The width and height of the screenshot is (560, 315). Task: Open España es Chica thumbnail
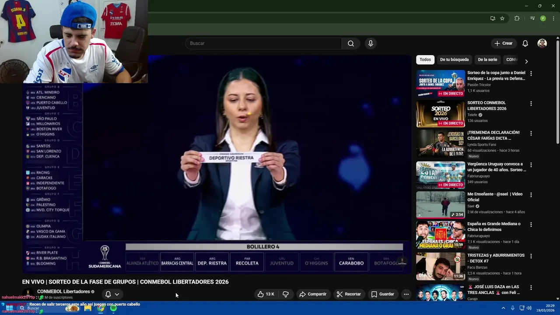[441, 234]
